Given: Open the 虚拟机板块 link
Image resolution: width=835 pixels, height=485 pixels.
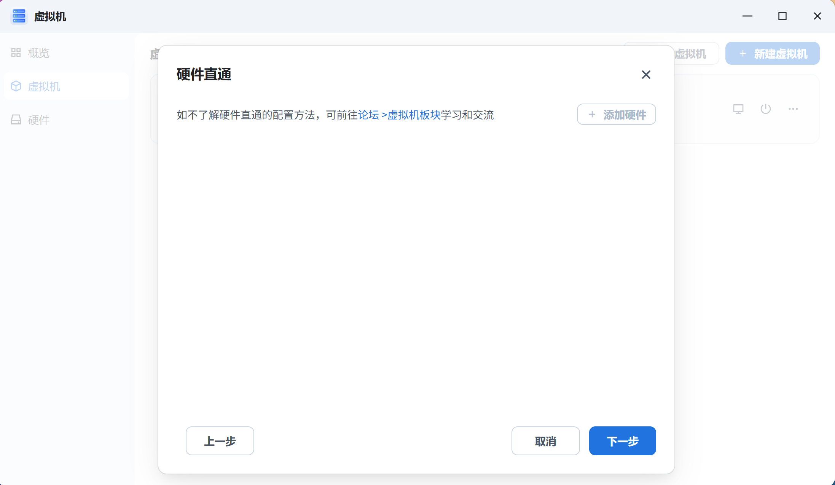Looking at the screenshot, I should [x=413, y=115].
